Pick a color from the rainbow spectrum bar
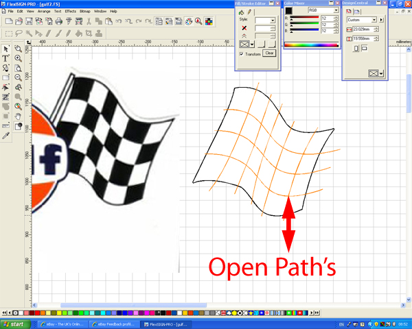412x329 pixels. click(x=311, y=45)
